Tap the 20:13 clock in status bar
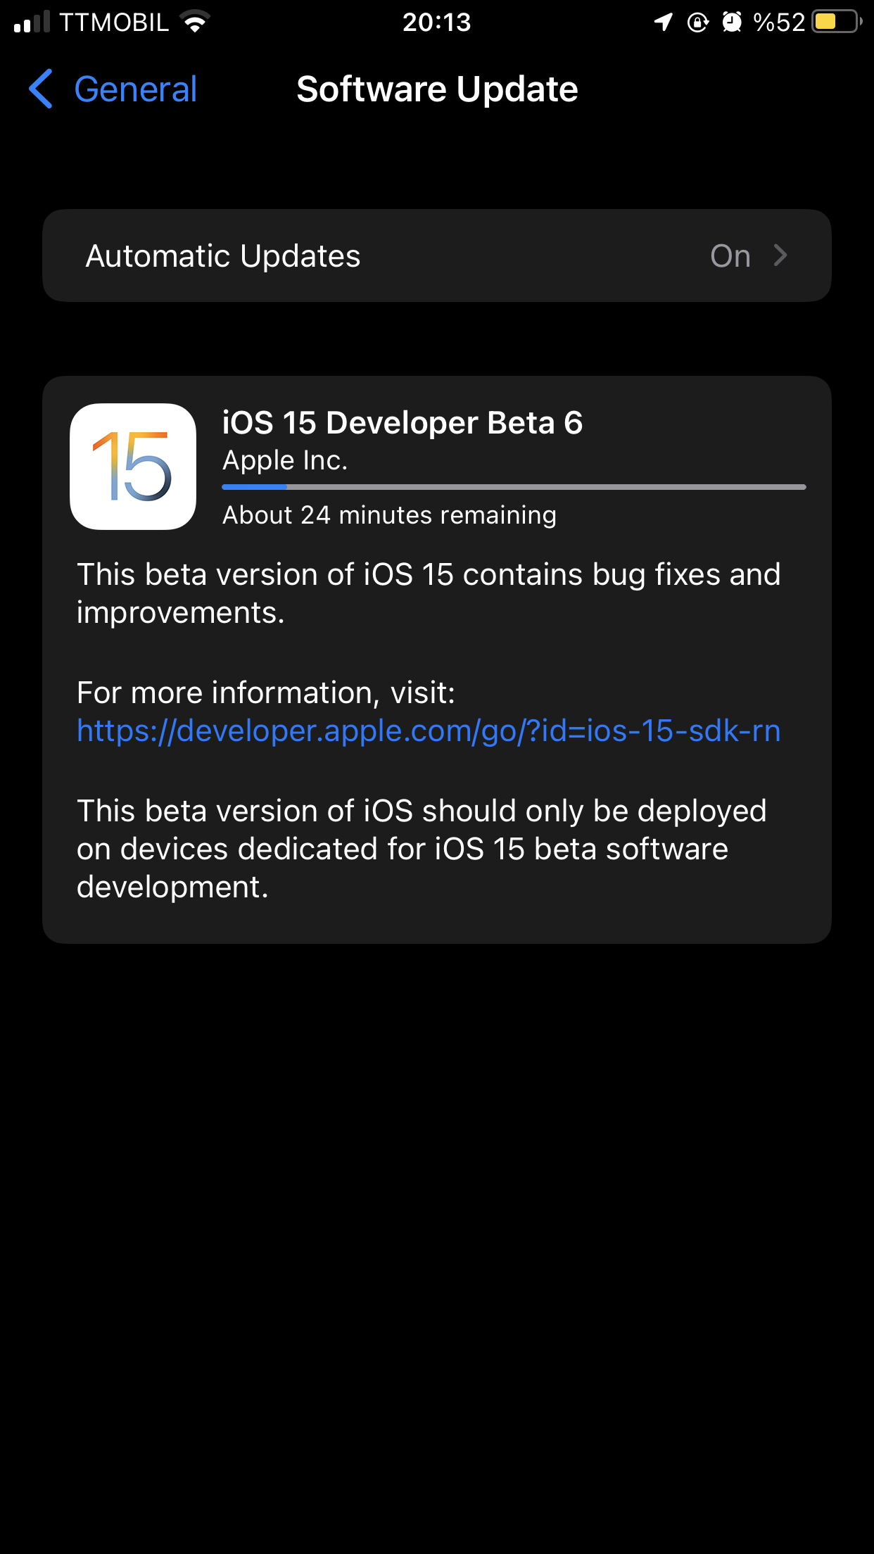Screen dimensions: 874x1554 [x=437, y=23]
